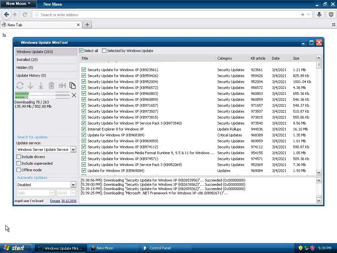The width and height of the screenshot is (337, 253).
Task: Open the Update service dropdown
Action: click(73, 150)
